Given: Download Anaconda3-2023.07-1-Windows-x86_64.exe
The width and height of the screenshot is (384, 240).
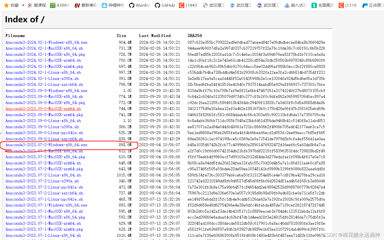Looking at the screenshot, I should (46, 205).
